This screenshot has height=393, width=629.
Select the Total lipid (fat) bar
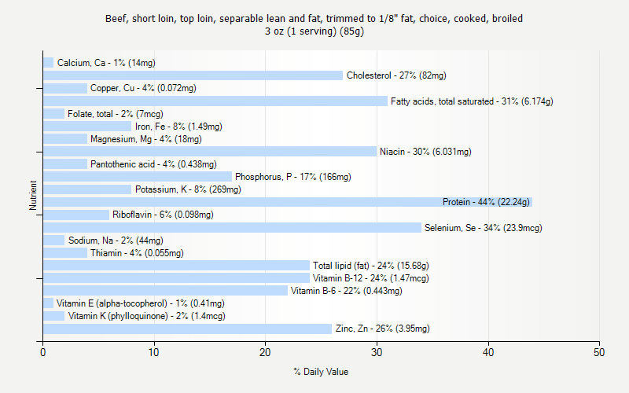176,266
